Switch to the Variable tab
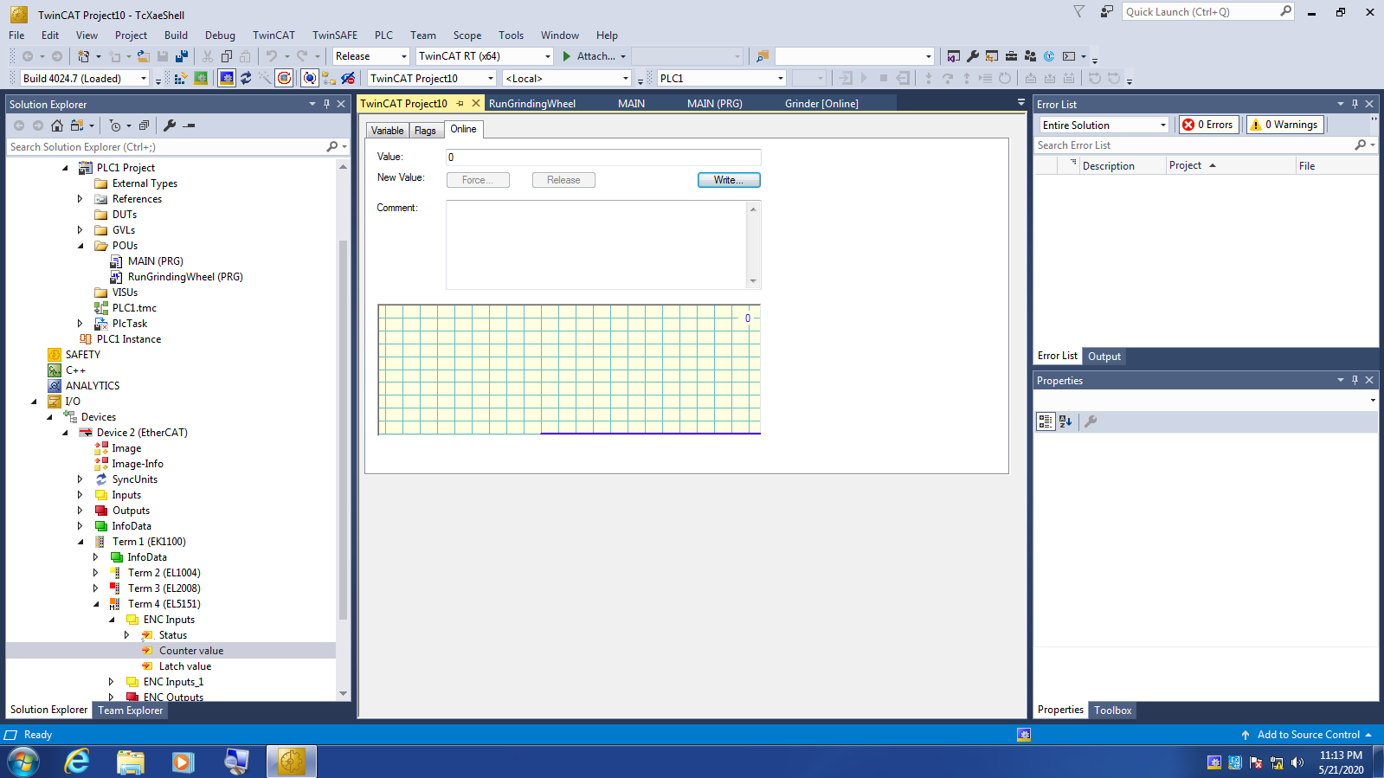The image size is (1384, 778). (387, 131)
